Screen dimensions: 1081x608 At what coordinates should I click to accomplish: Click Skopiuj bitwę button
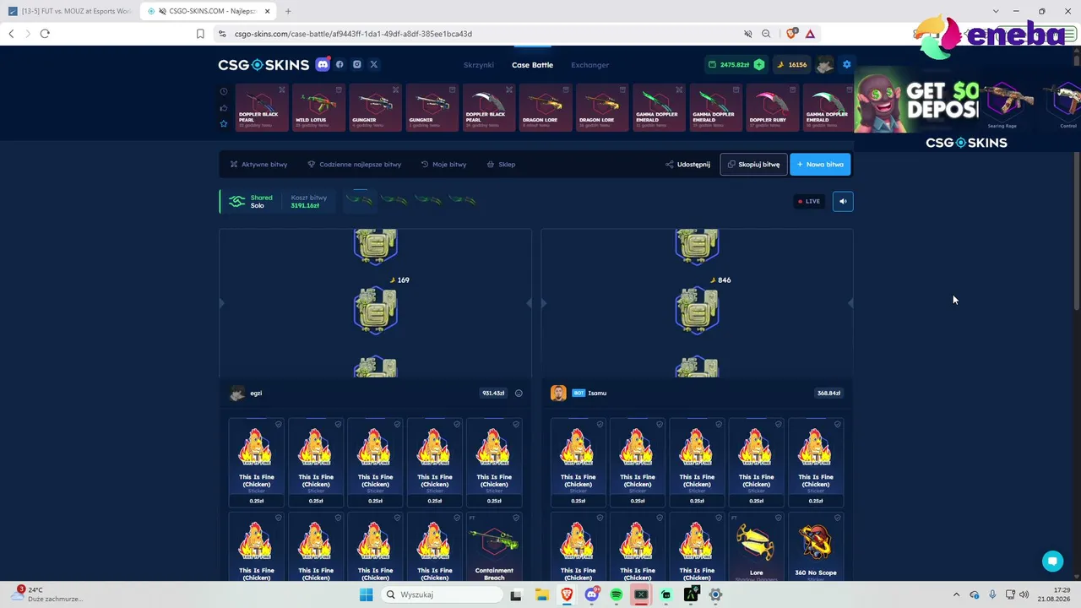(x=753, y=165)
